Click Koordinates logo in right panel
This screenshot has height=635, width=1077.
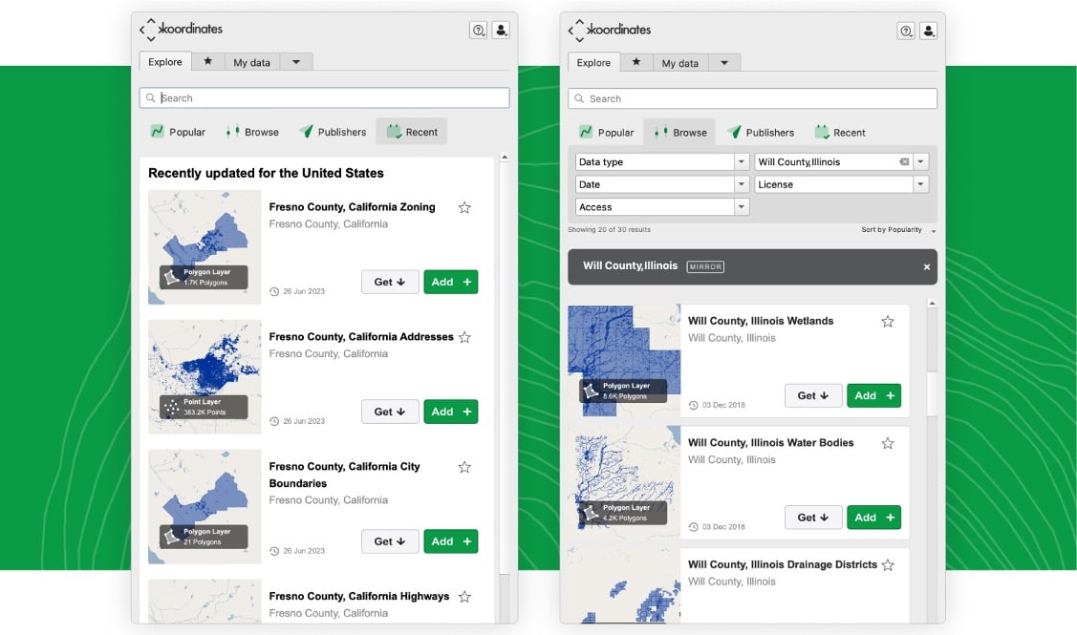pyautogui.click(x=610, y=30)
